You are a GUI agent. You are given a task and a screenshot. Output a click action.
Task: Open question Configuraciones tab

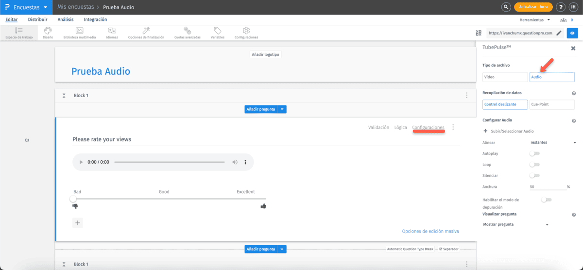click(x=428, y=127)
